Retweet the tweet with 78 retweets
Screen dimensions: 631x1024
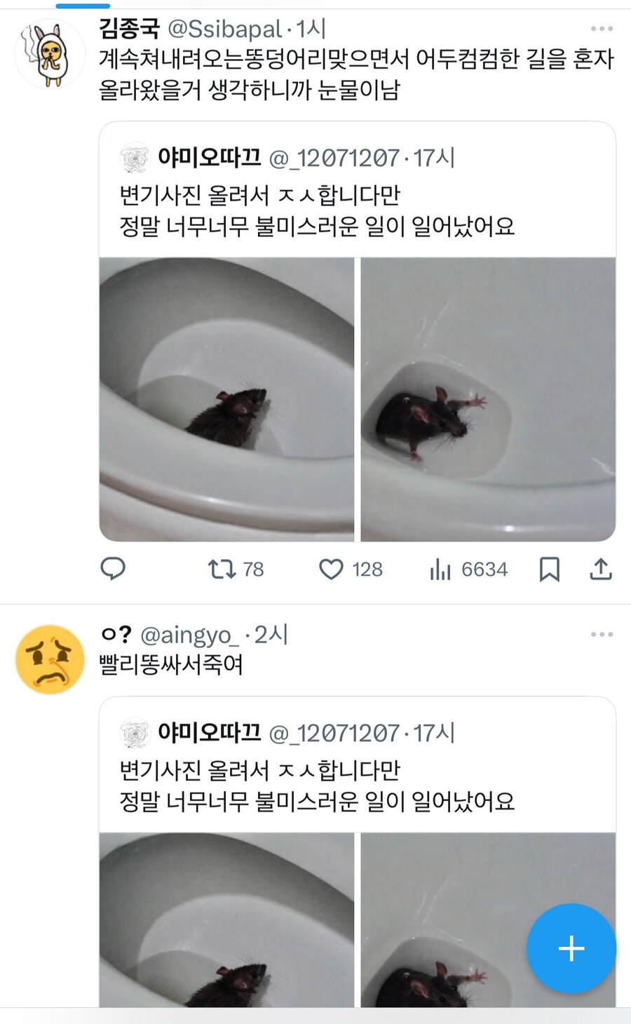coord(222,569)
